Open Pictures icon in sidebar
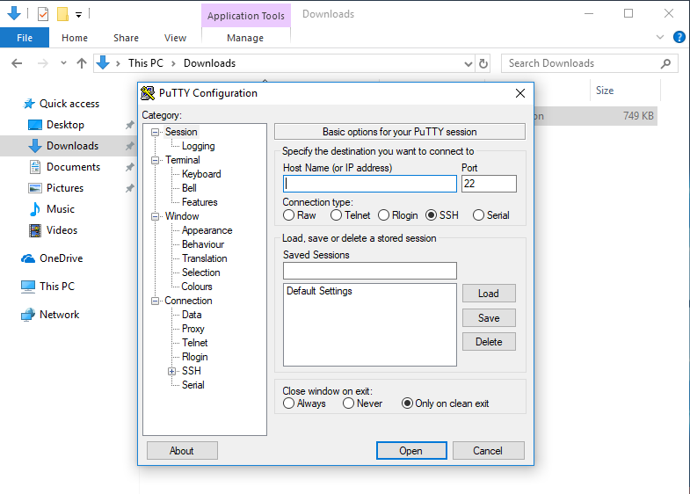The height and width of the screenshot is (494, 690). coord(35,188)
